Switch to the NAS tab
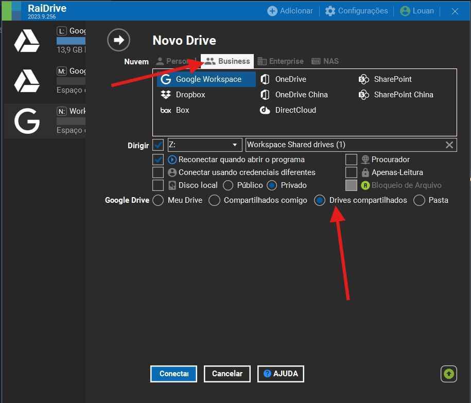The height and width of the screenshot is (403, 471). (x=325, y=61)
